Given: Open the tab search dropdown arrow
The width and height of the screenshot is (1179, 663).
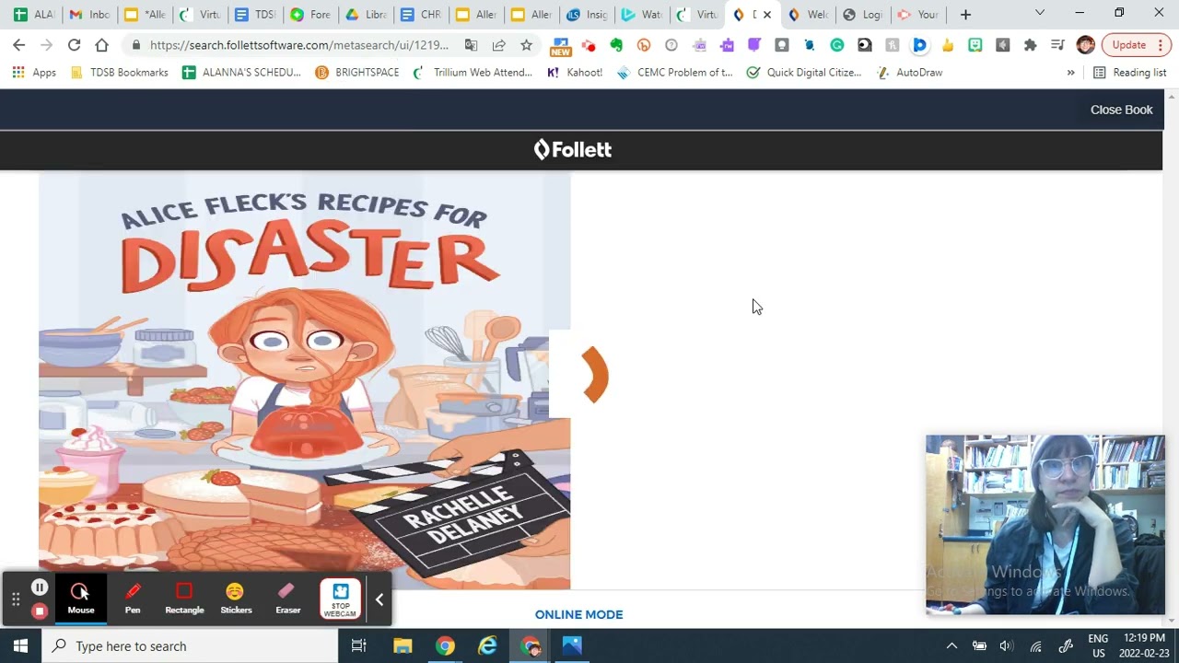Looking at the screenshot, I should click(1040, 13).
